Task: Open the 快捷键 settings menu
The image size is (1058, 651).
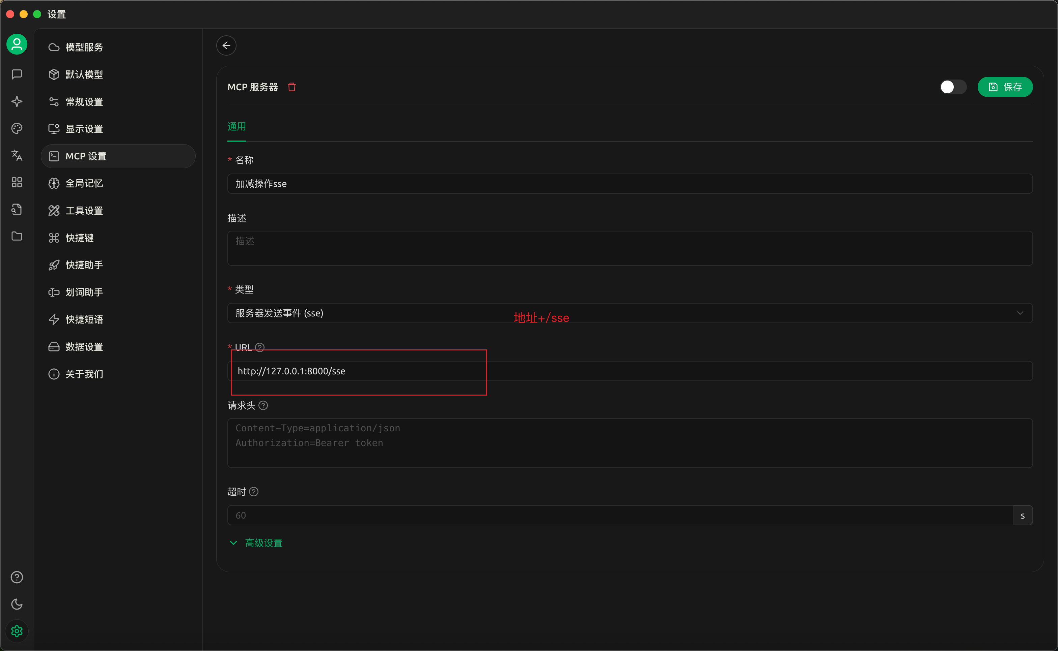Action: coord(118,238)
